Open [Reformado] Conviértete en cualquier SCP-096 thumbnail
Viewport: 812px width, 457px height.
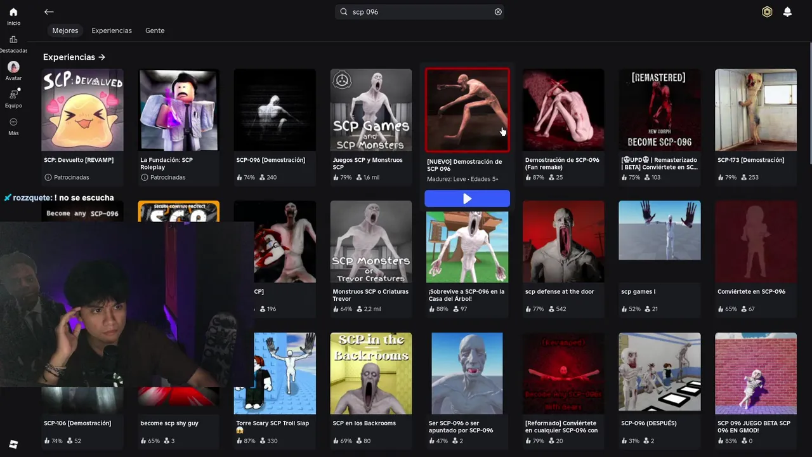click(x=563, y=373)
